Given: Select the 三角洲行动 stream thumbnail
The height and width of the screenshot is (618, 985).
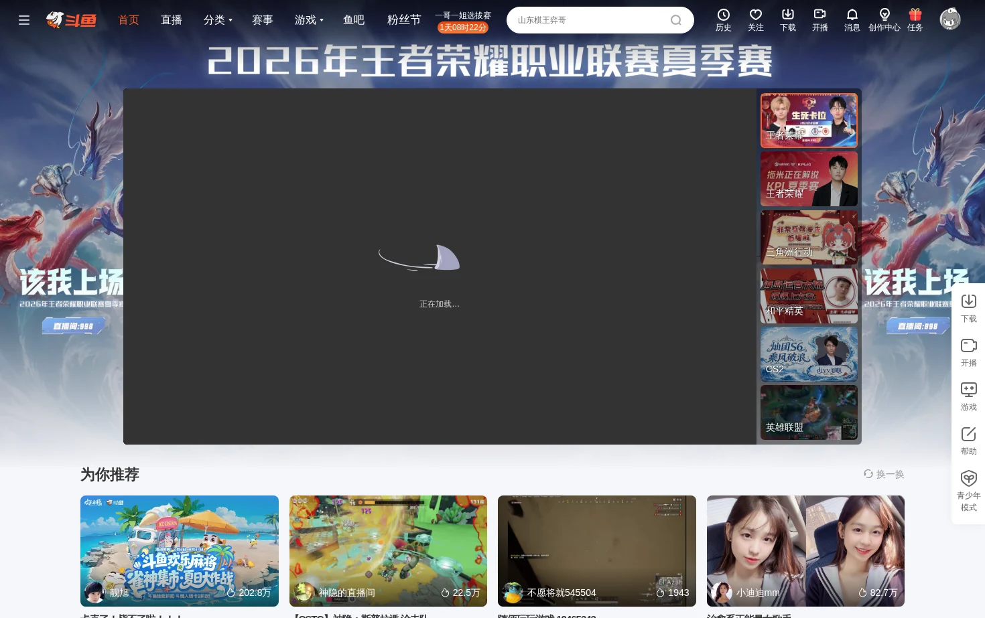Looking at the screenshot, I should 809,238.
